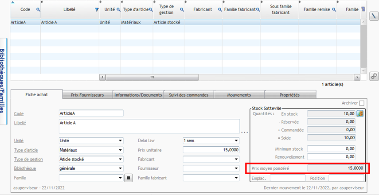This screenshot has width=379, height=195.
Task: Click the pencil edit icon beside grid
Action: coord(374,16)
